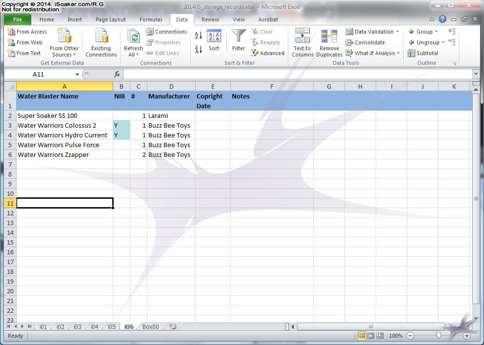Expand From Other Sources dropdown
This screenshot has width=484, height=345.
click(x=74, y=55)
